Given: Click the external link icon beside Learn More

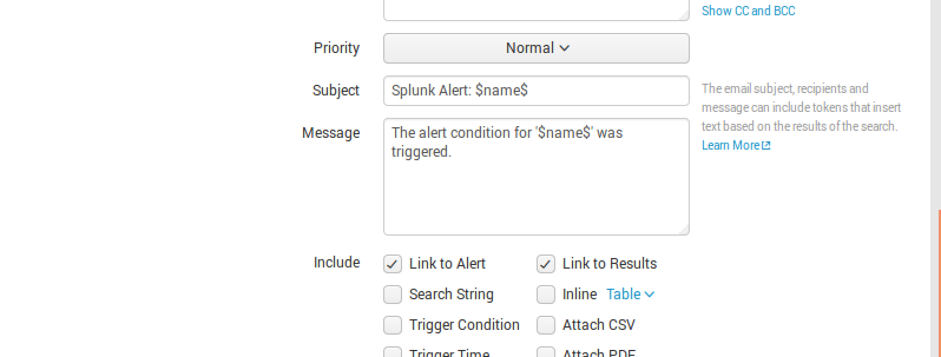Looking at the screenshot, I should click(766, 146).
